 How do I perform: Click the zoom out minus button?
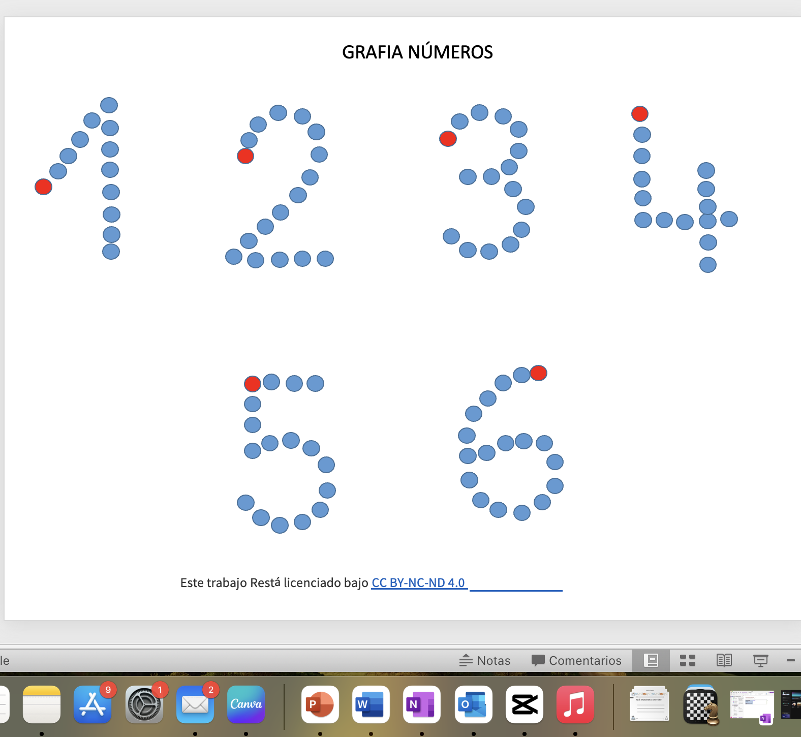[791, 660]
